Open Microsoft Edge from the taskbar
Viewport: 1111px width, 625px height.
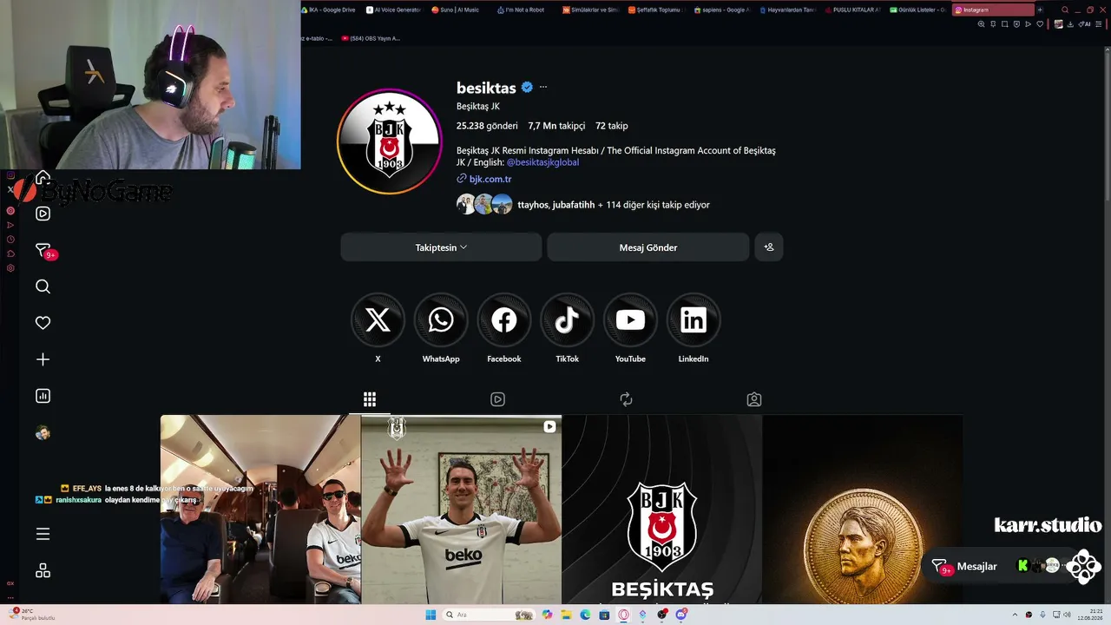point(585,615)
